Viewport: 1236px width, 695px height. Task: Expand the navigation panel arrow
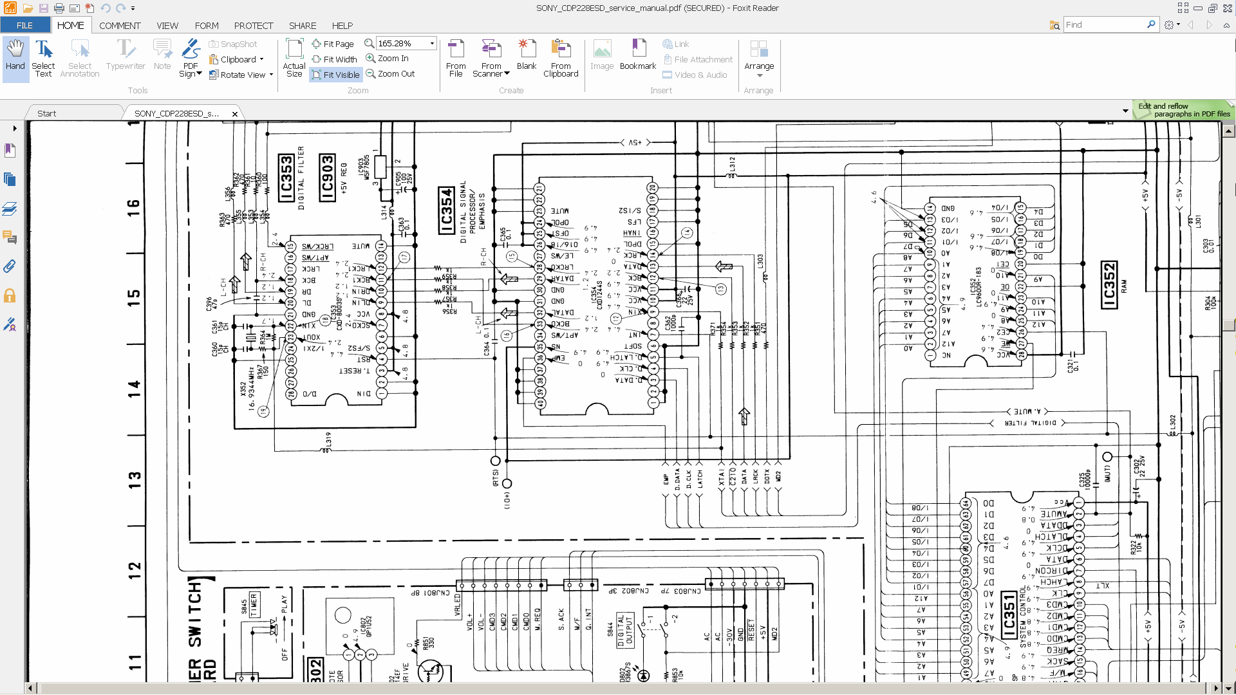tap(14, 128)
